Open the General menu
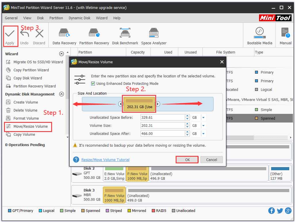Image resolution: width=295 pixels, height=222 pixels. (11, 18)
